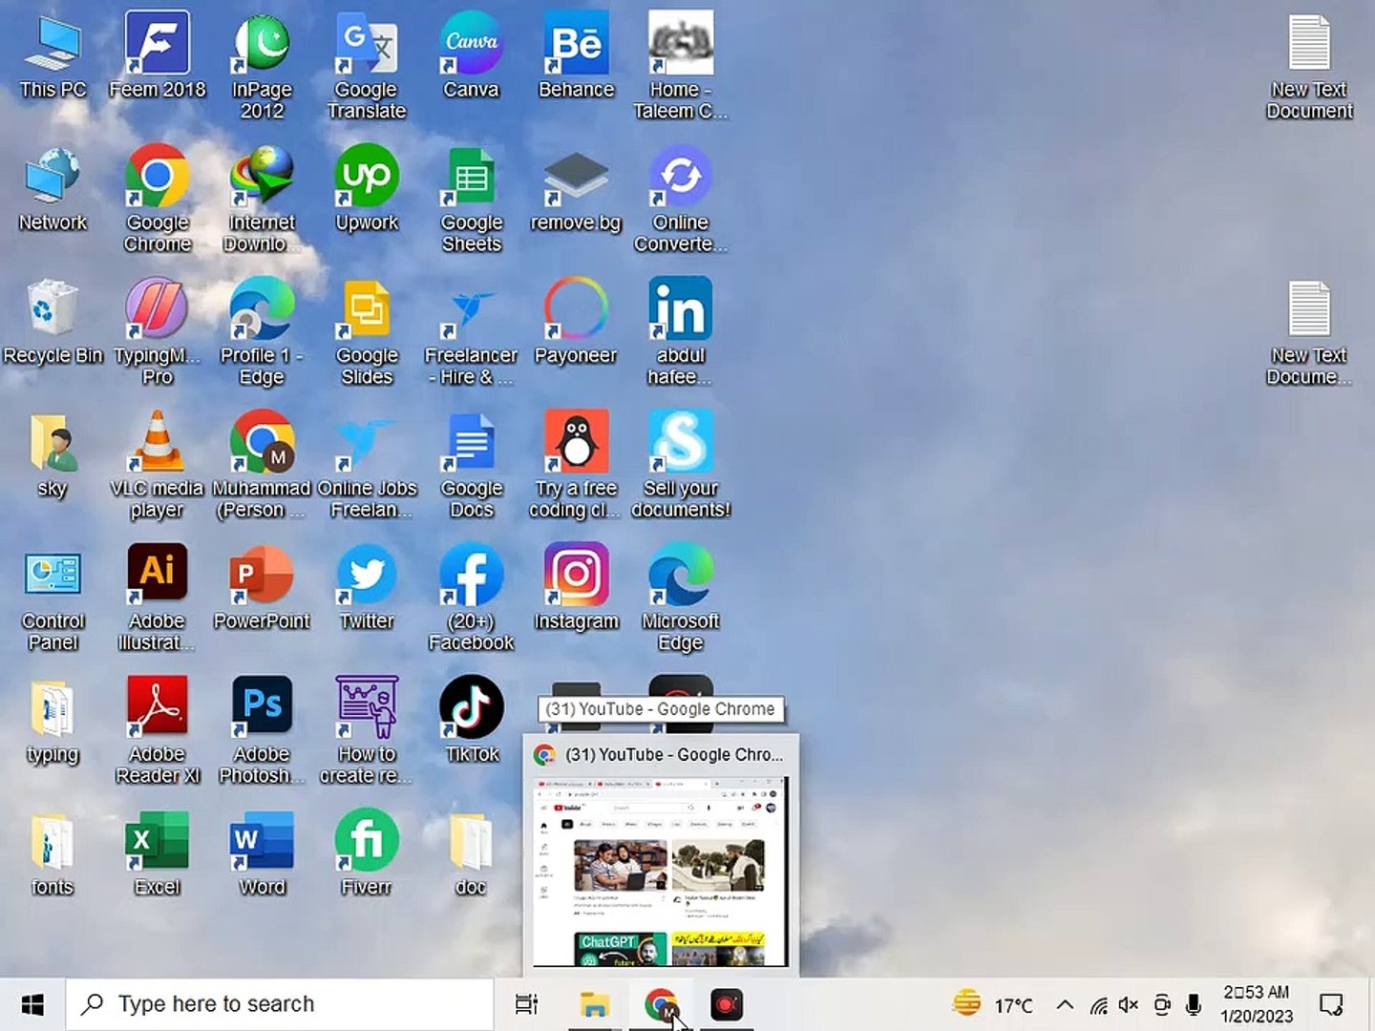Click the Google Docs shortcut
Screen dimensions: 1375x1031
(x=472, y=465)
